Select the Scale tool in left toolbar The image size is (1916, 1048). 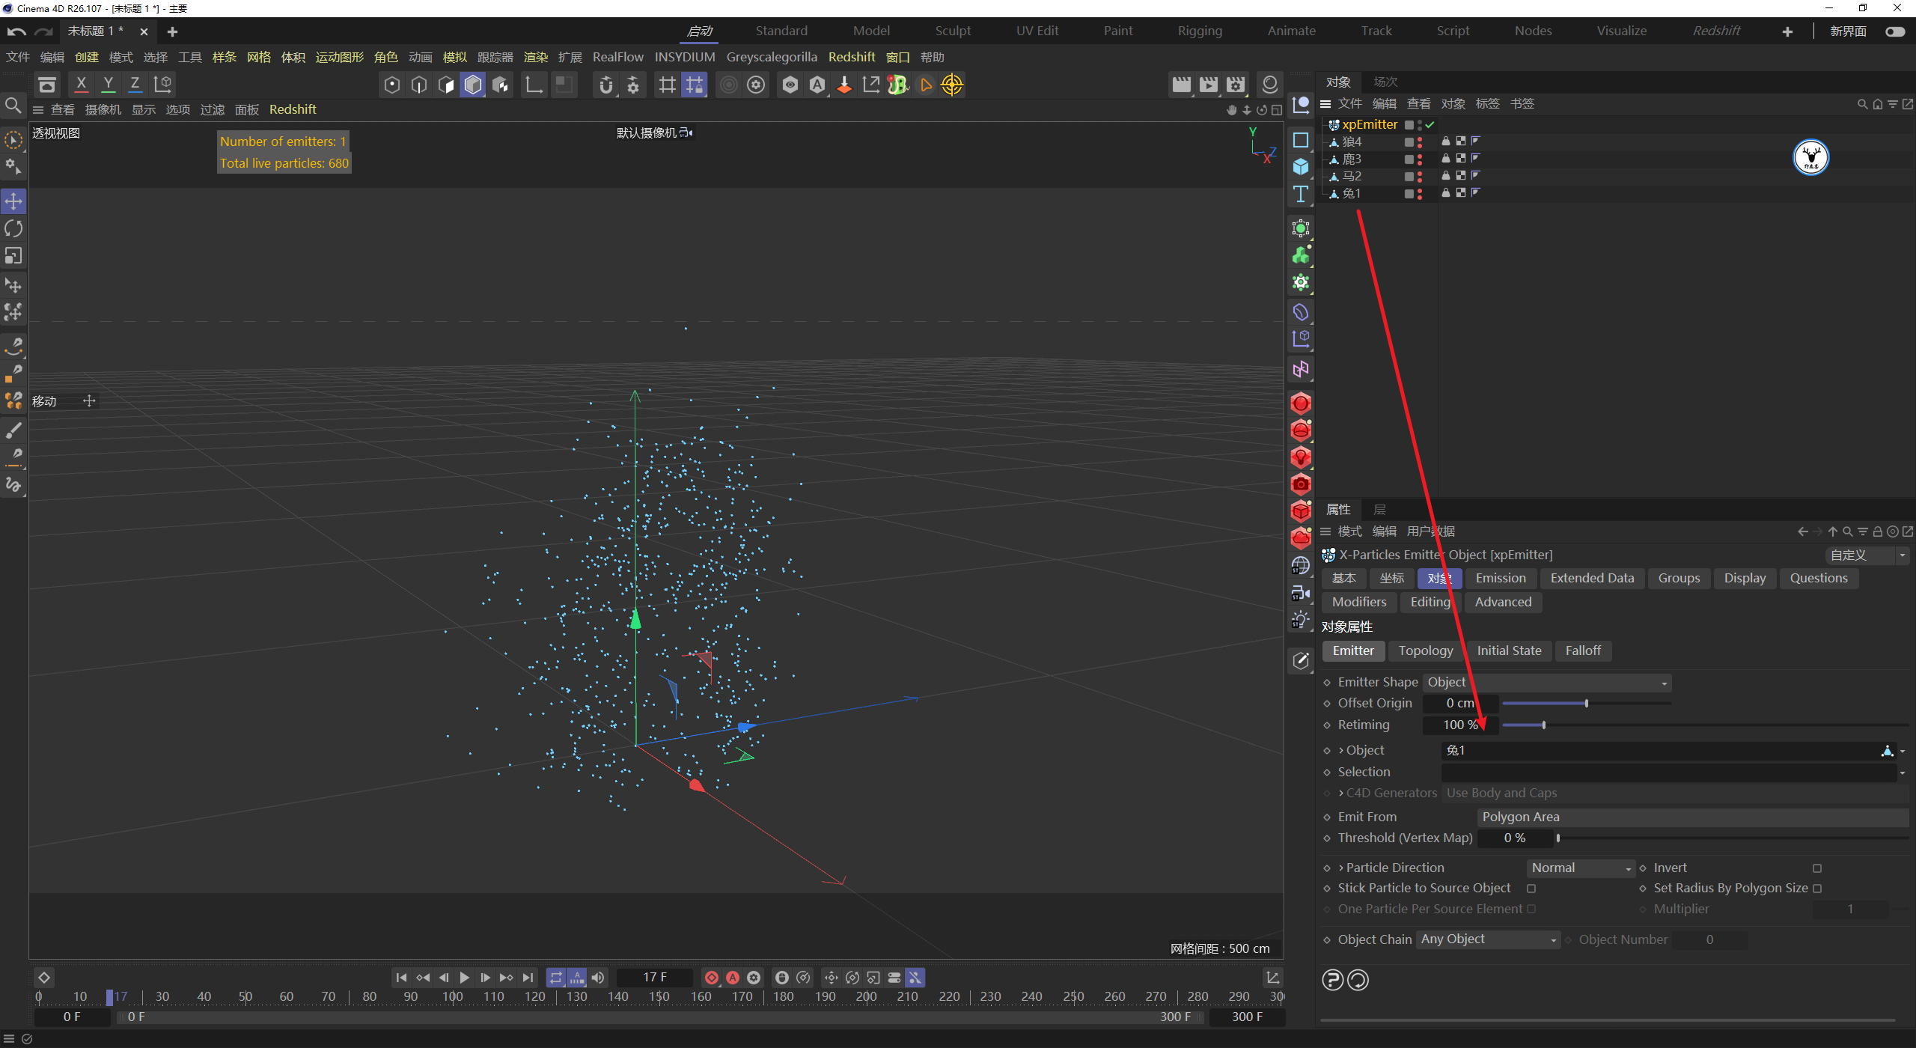pyautogui.click(x=13, y=256)
